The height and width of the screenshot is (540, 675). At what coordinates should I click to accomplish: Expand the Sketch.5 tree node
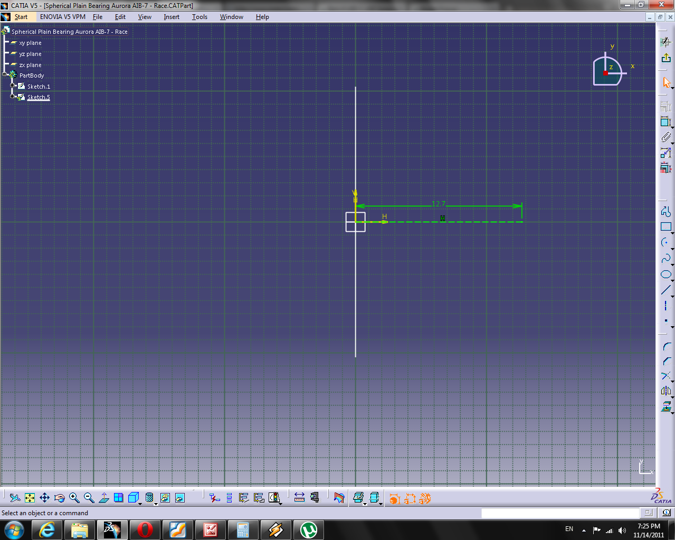click(x=12, y=97)
